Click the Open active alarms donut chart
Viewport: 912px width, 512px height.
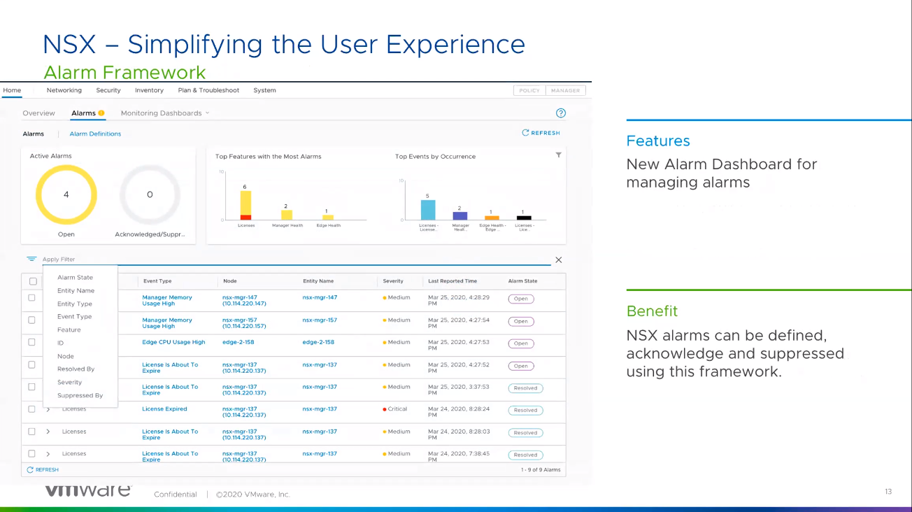[66, 195]
